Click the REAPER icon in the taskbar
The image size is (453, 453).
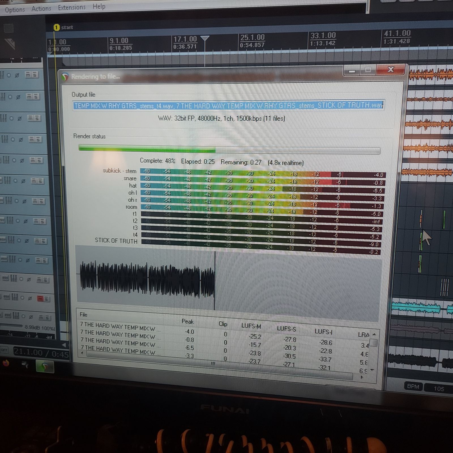point(45,367)
